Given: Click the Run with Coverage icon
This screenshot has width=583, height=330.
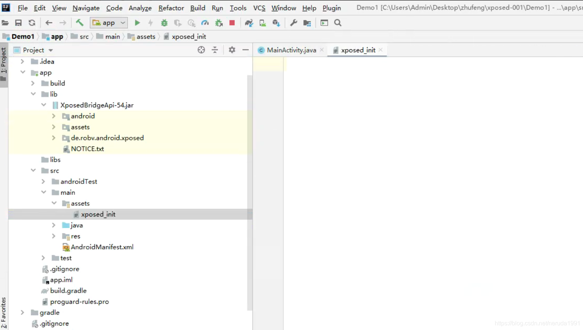Looking at the screenshot, I should point(178,23).
